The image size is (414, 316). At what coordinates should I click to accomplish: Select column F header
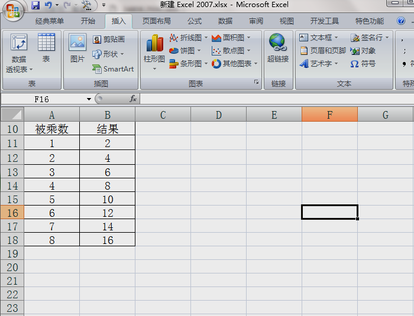pos(329,115)
